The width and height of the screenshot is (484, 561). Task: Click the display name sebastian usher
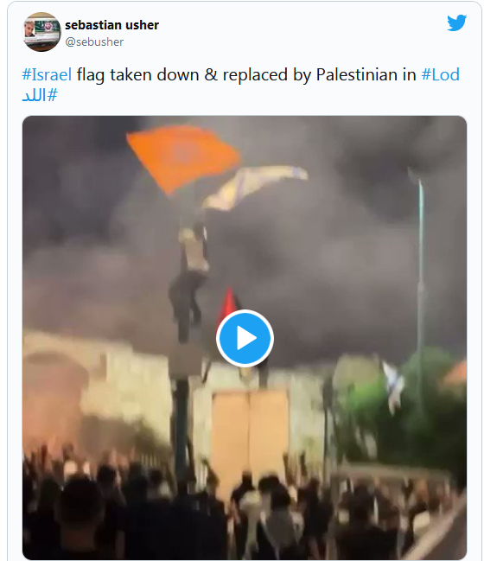(x=112, y=25)
